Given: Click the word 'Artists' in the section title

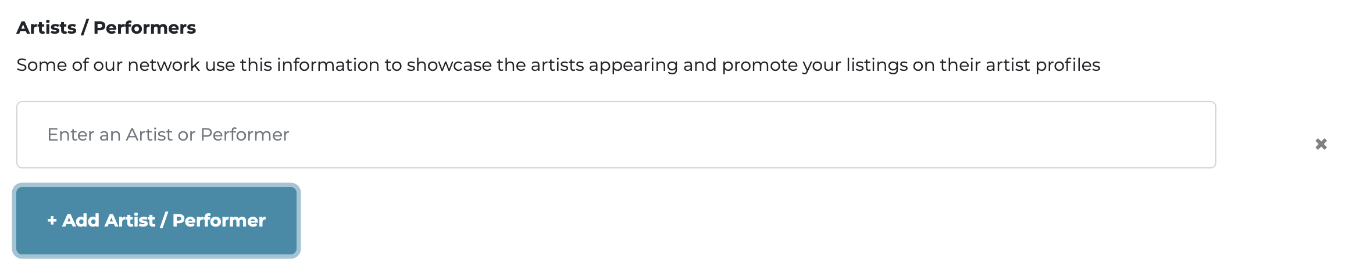Looking at the screenshot, I should (47, 27).
